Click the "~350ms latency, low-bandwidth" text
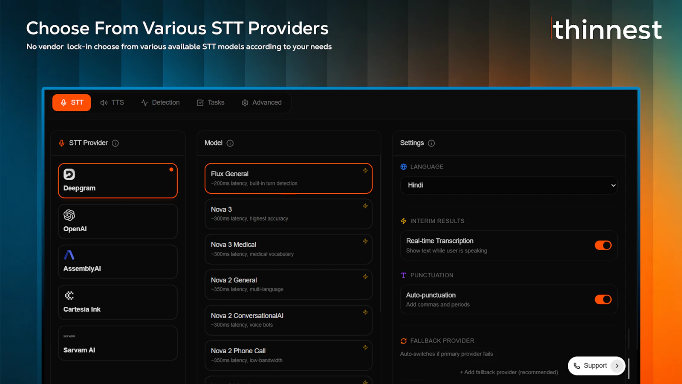Image resolution: width=682 pixels, height=384 pixels. pos(247,361)
